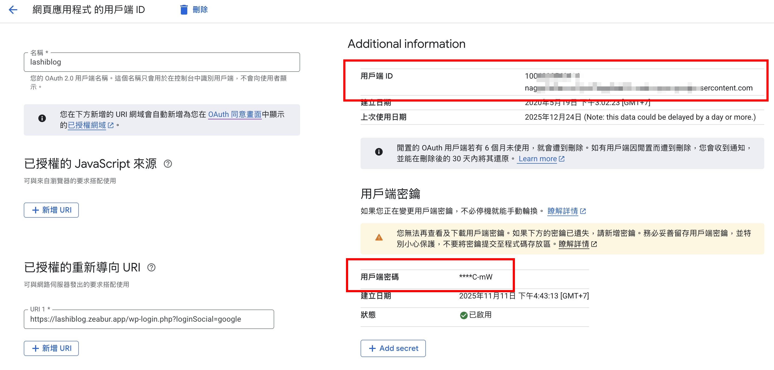
Task: Click info icon in idle client notice
Action: (x=379, y=152)
